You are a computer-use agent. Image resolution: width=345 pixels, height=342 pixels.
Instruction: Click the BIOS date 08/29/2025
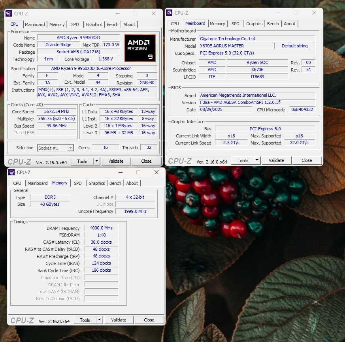pyautogui.click(x=225, y=109)
